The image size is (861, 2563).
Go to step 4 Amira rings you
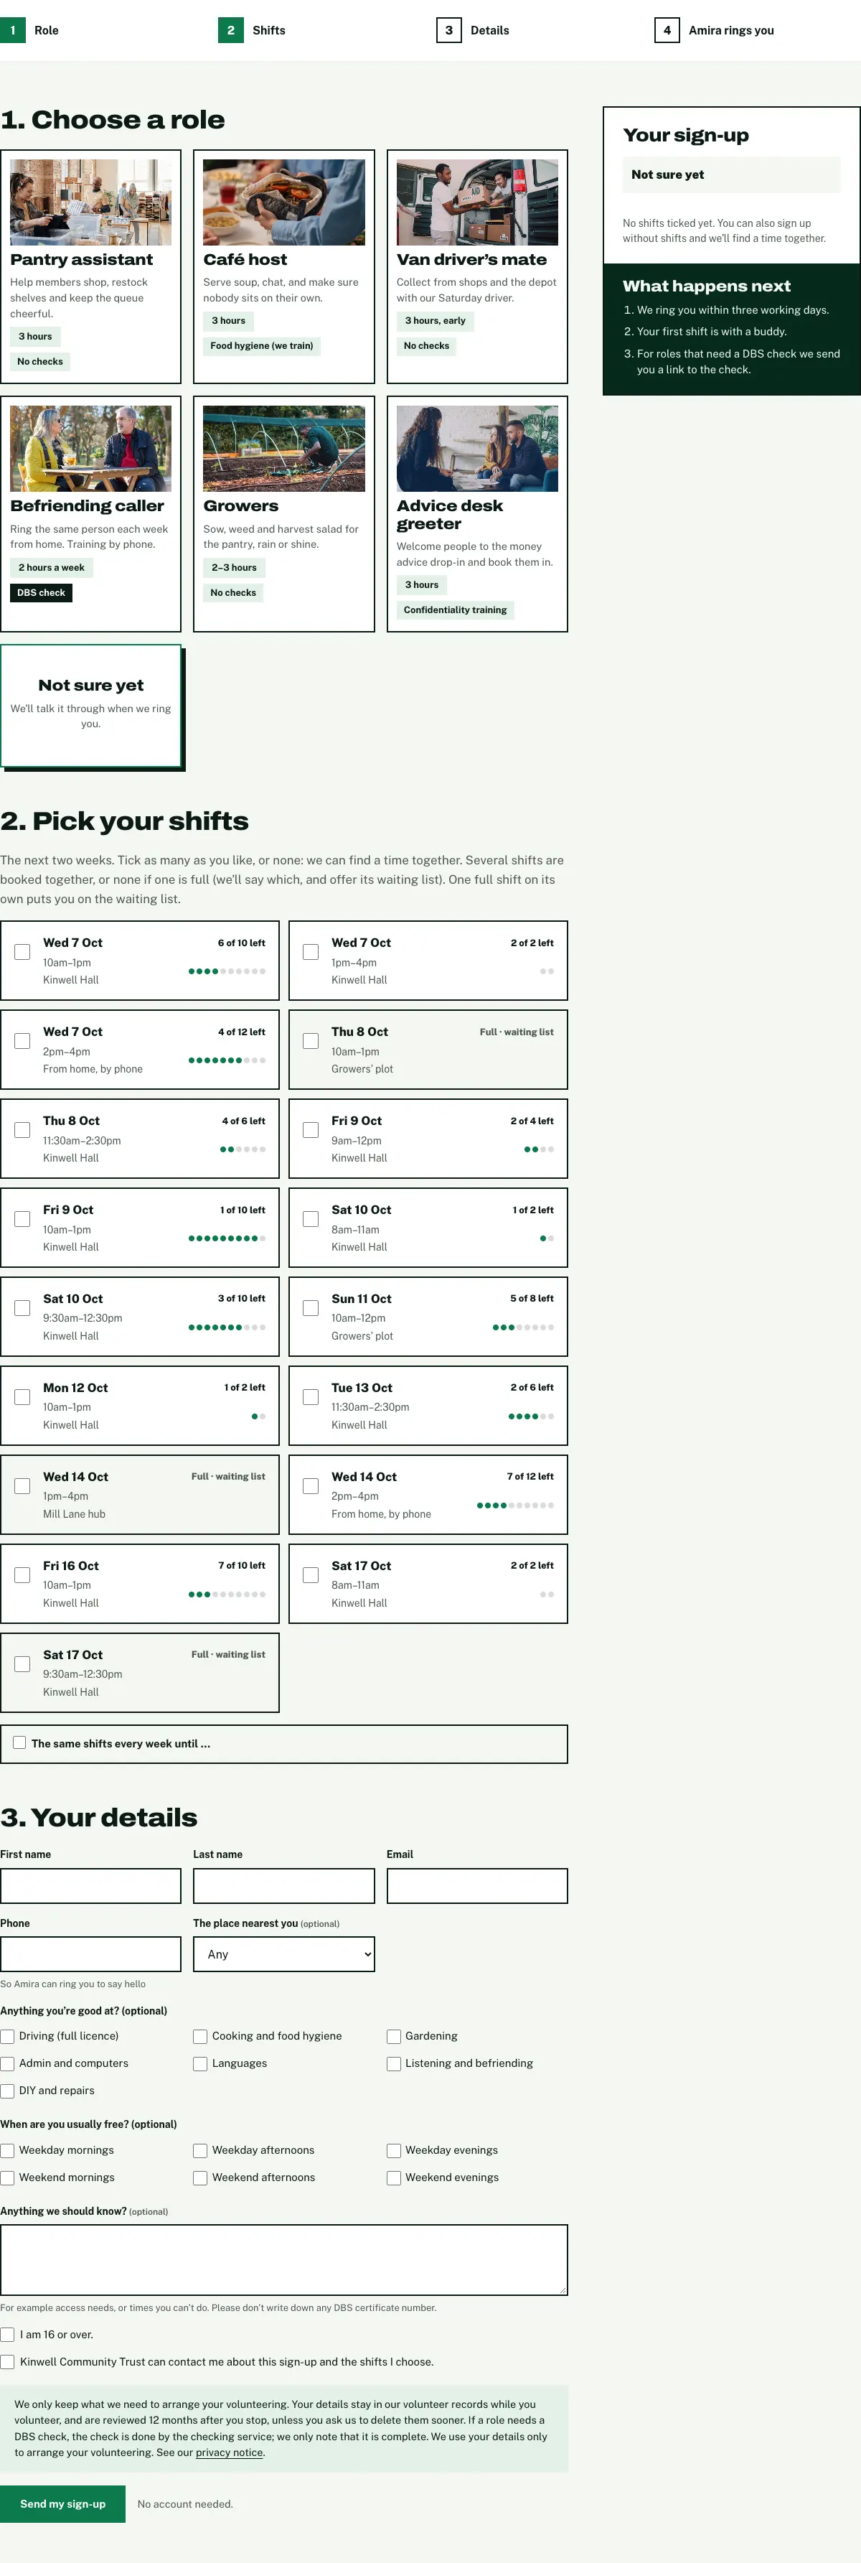coord(715,30)
